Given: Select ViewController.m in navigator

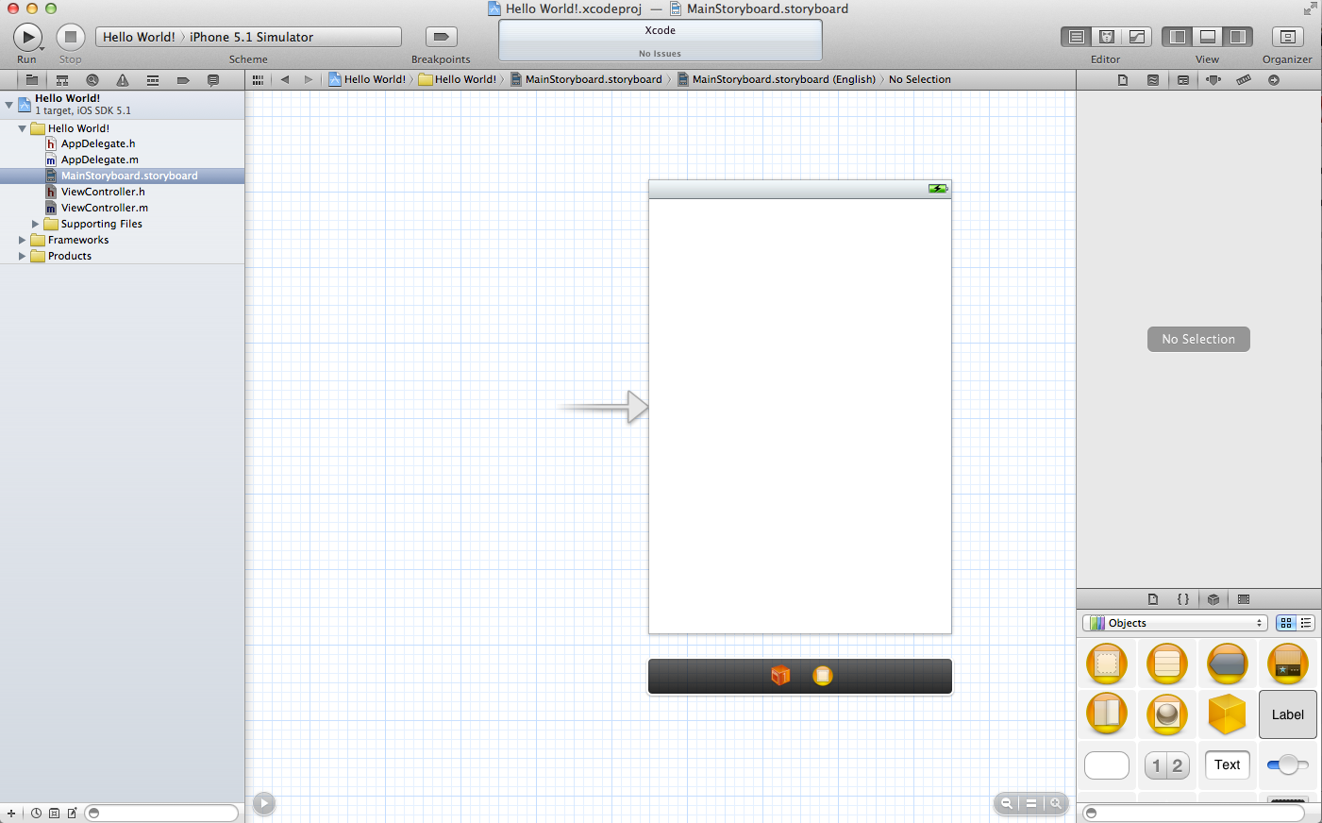Looking at the screenshot, I should [105, 208].
